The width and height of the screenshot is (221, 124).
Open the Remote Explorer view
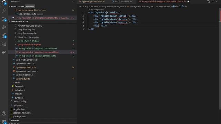[4, 44]
